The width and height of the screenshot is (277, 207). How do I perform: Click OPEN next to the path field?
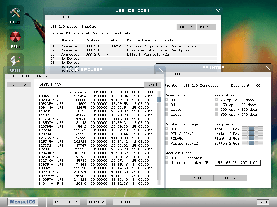(153, 85)
